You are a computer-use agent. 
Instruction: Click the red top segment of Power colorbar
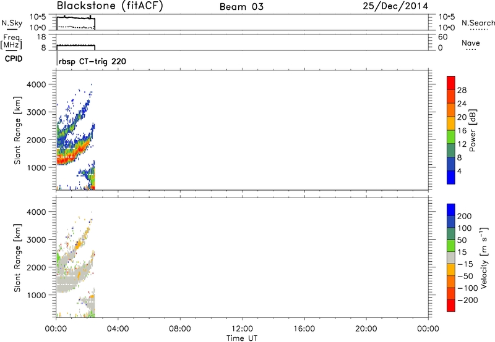[451, 83]
